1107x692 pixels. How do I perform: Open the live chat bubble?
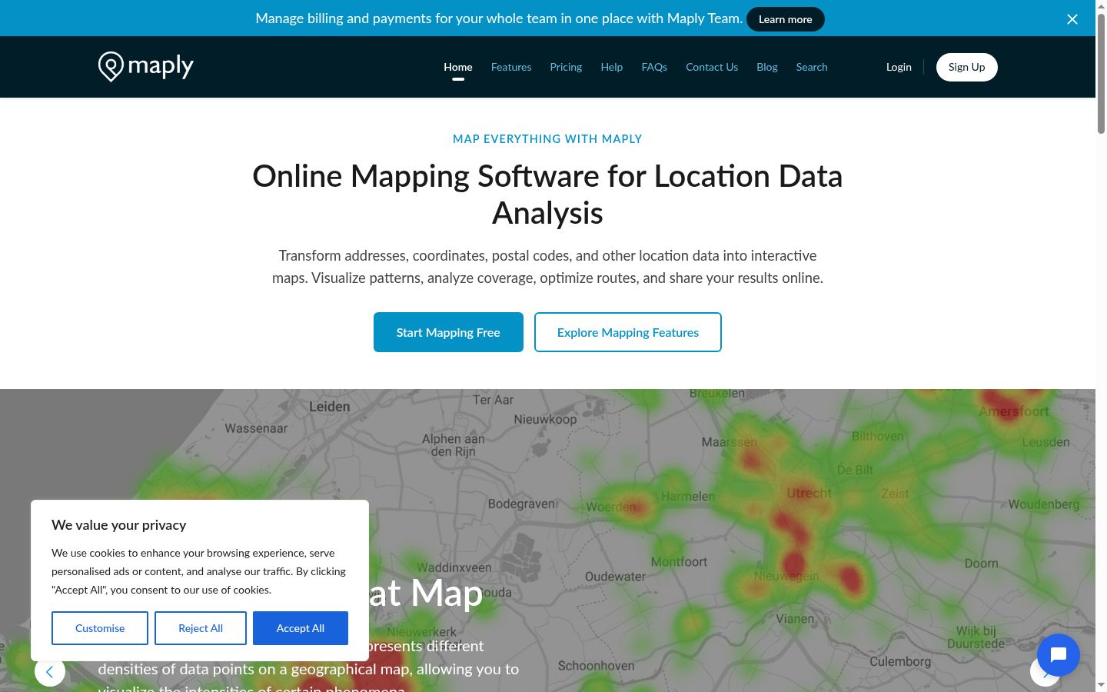[1059, 655]
